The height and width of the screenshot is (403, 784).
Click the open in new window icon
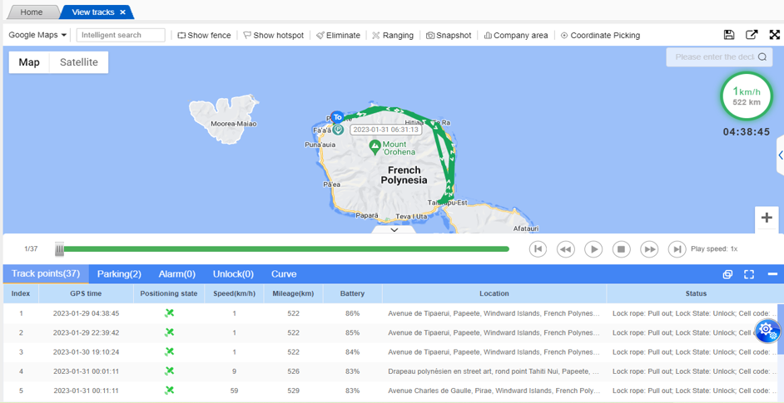coord(752,35)
